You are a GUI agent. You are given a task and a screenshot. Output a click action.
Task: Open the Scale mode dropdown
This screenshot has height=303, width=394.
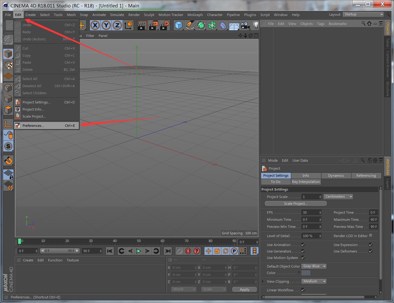[214, 289]
